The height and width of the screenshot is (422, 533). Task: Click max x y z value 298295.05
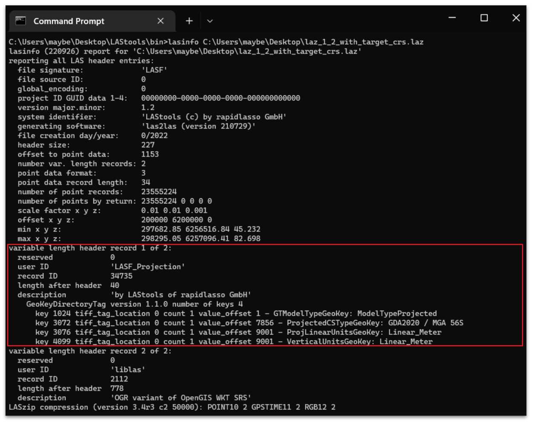161,239
